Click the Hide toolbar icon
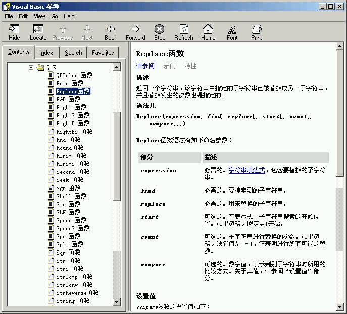347x314 pixels. (14, 32)
